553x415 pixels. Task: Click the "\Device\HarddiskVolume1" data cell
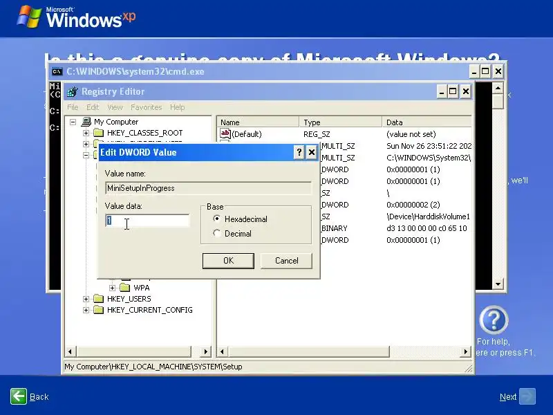tap(428, 216)
